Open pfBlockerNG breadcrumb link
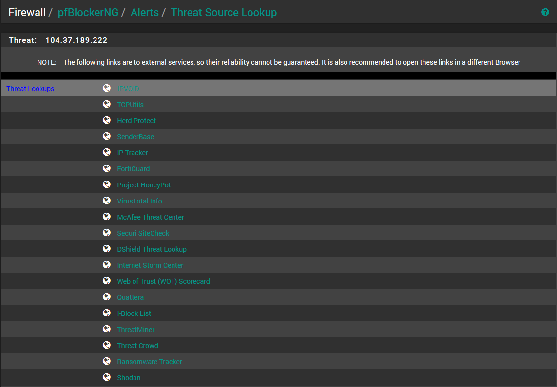The width and height of the screenshot is (557, 387). click(88, 13)
